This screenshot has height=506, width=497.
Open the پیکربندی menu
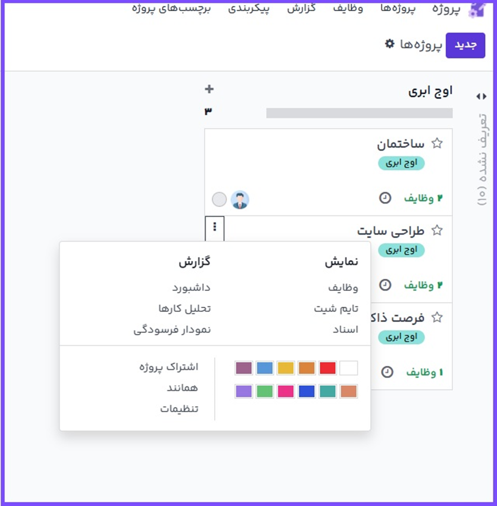coord(249,8)
